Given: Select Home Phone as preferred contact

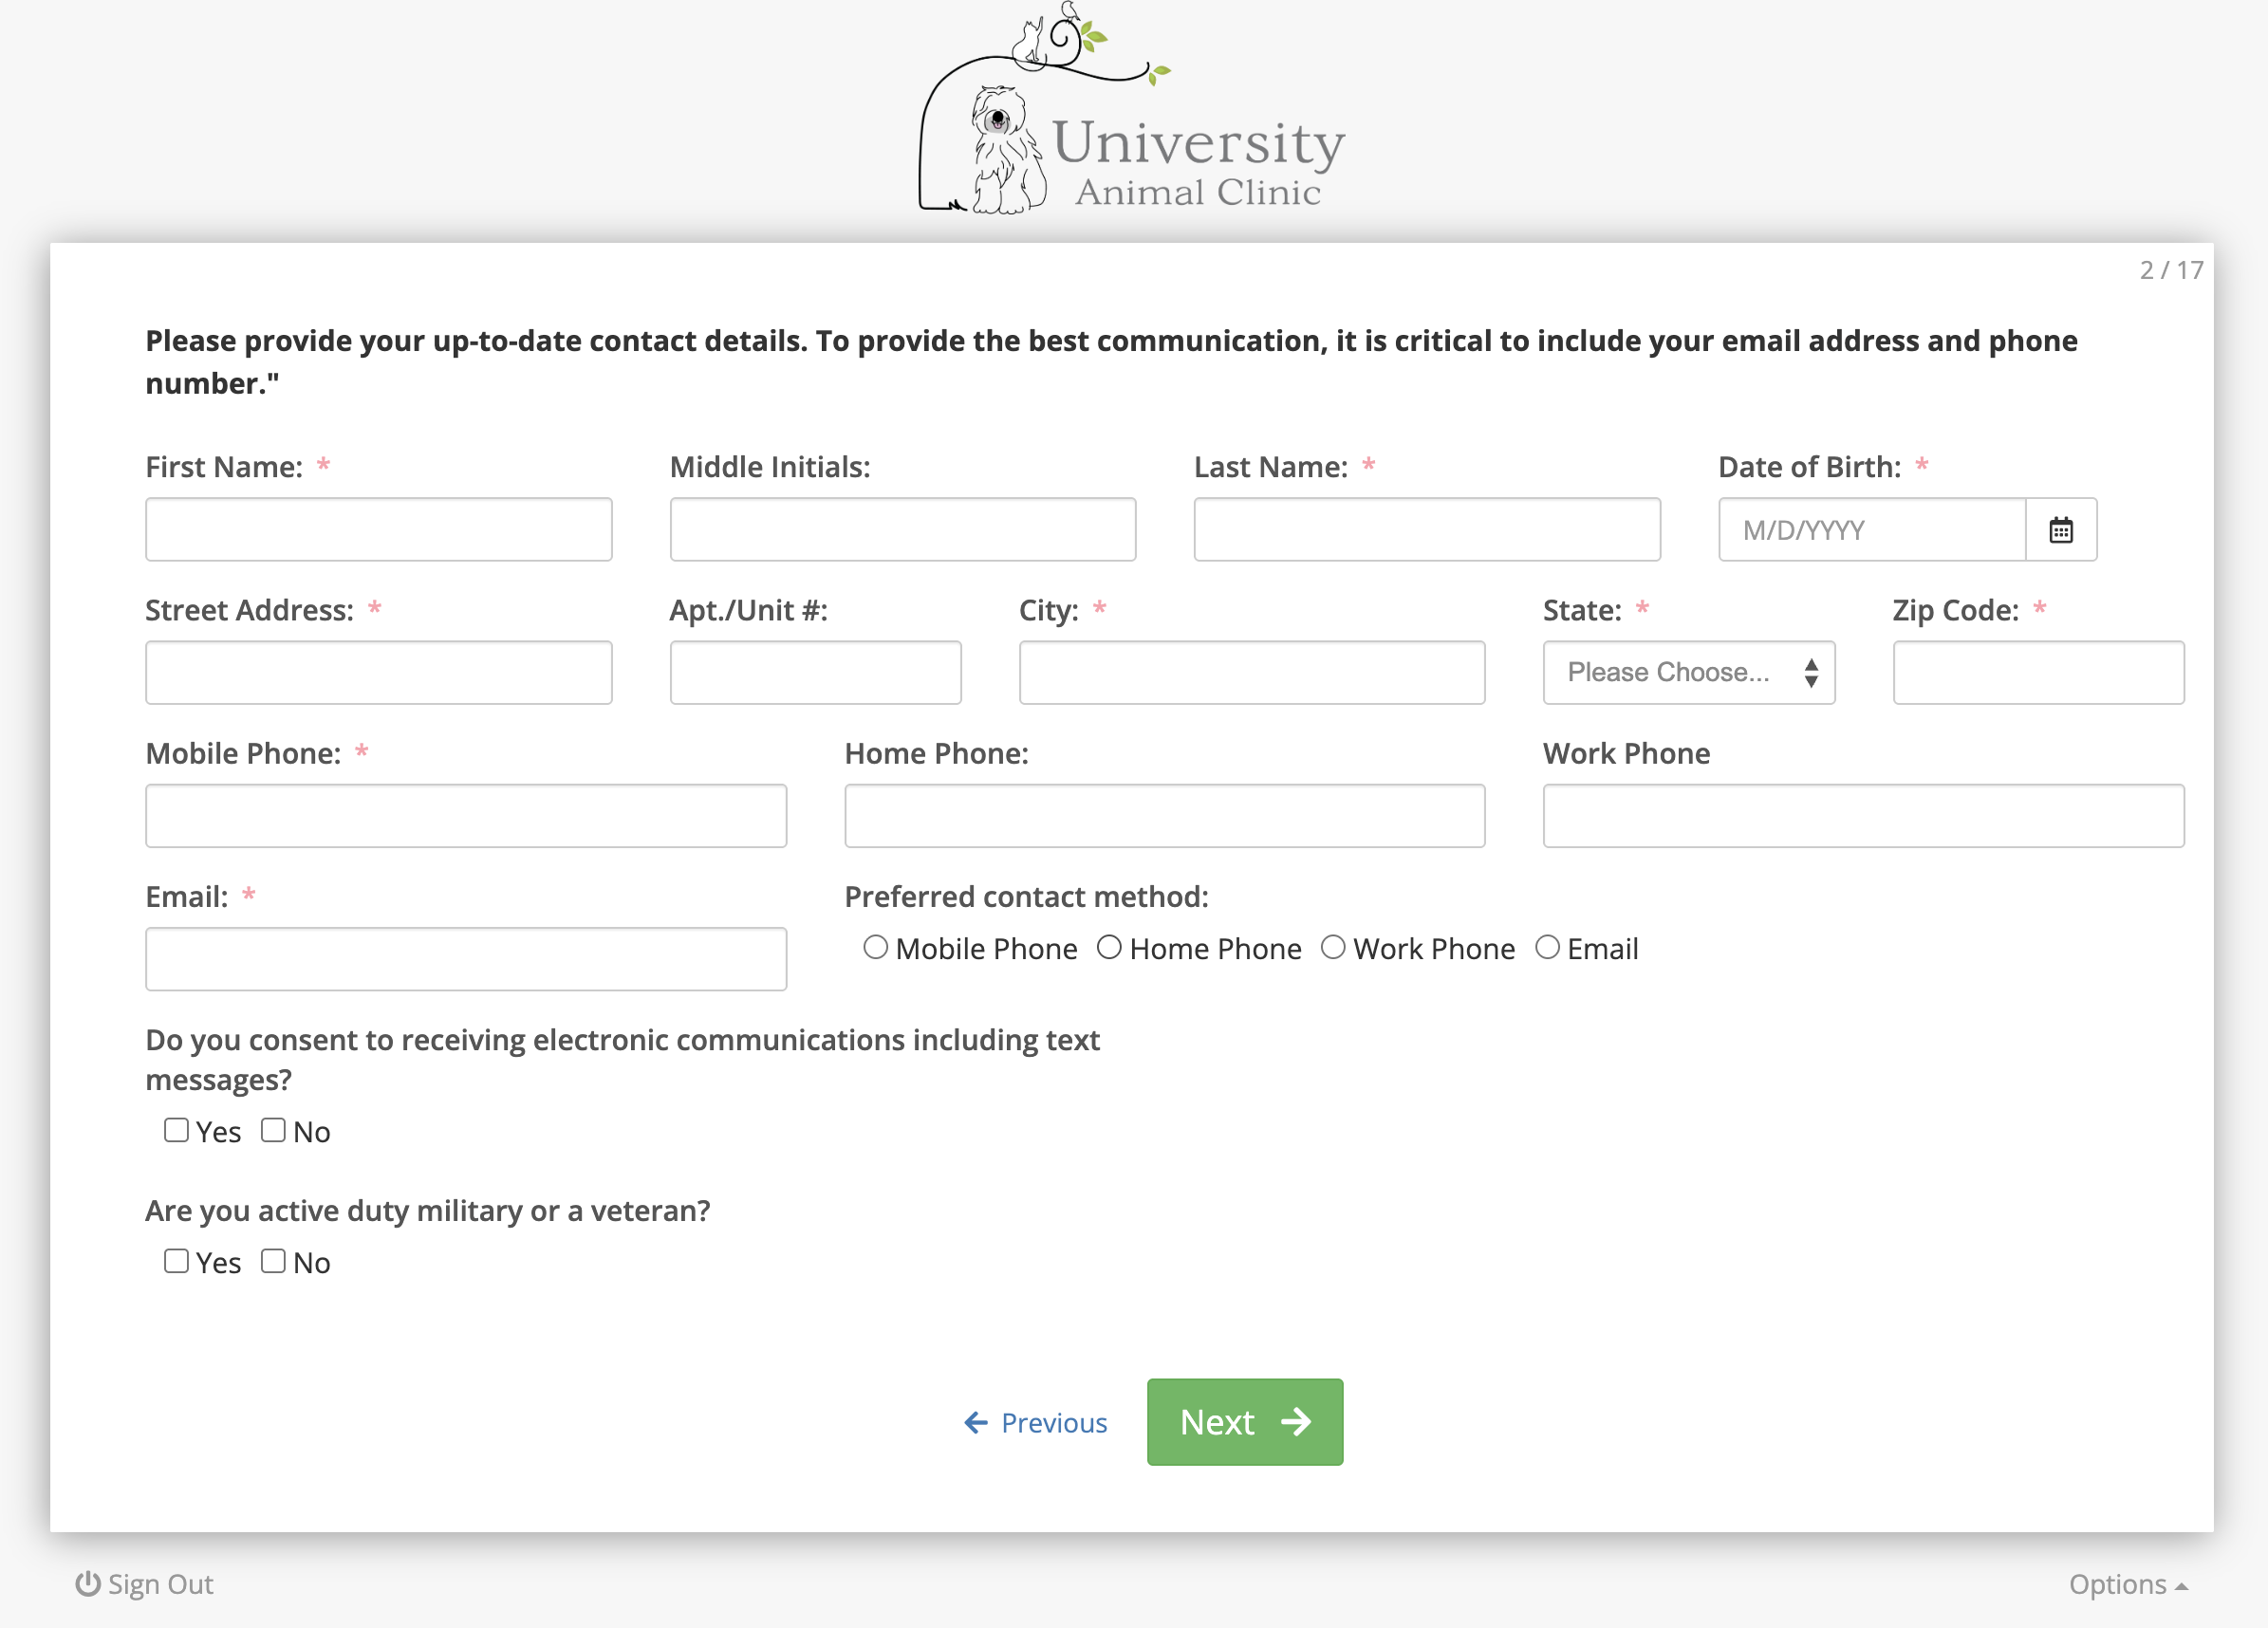Looking at the screenshot, I should point(1109,947).
